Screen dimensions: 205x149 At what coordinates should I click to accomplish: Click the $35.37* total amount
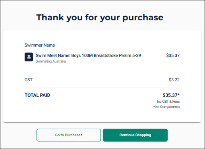click(171, 95)
